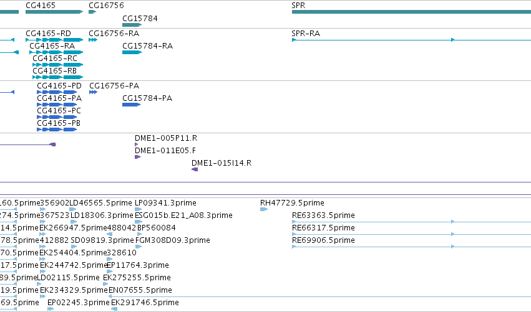Select the CG15784-RA transcript bar
The height and width of the screenshot is (312, 531).
click(x=132, y=52)
